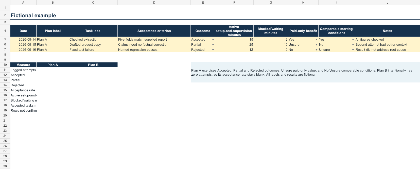Select the Drafted product copy cell
The width and height of the screenshot is (420, 169).
point(93,45)
